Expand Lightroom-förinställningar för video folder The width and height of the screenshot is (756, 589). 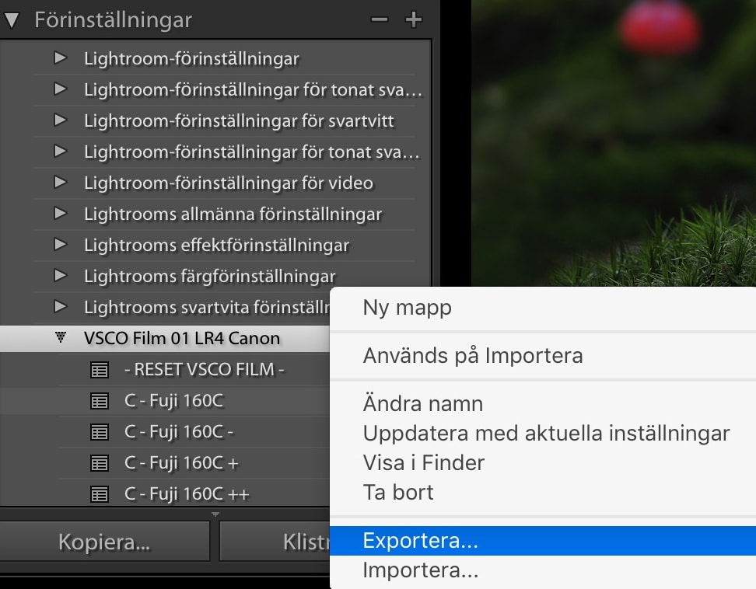[x=60, y=183]
